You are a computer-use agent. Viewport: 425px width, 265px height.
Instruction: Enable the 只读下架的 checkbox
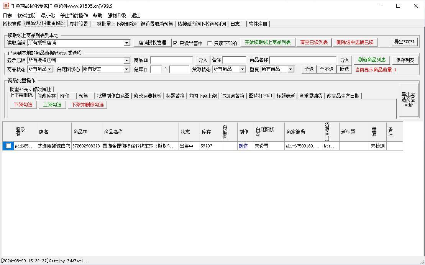209,43
